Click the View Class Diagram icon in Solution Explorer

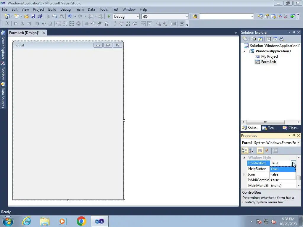pos(282,39)
